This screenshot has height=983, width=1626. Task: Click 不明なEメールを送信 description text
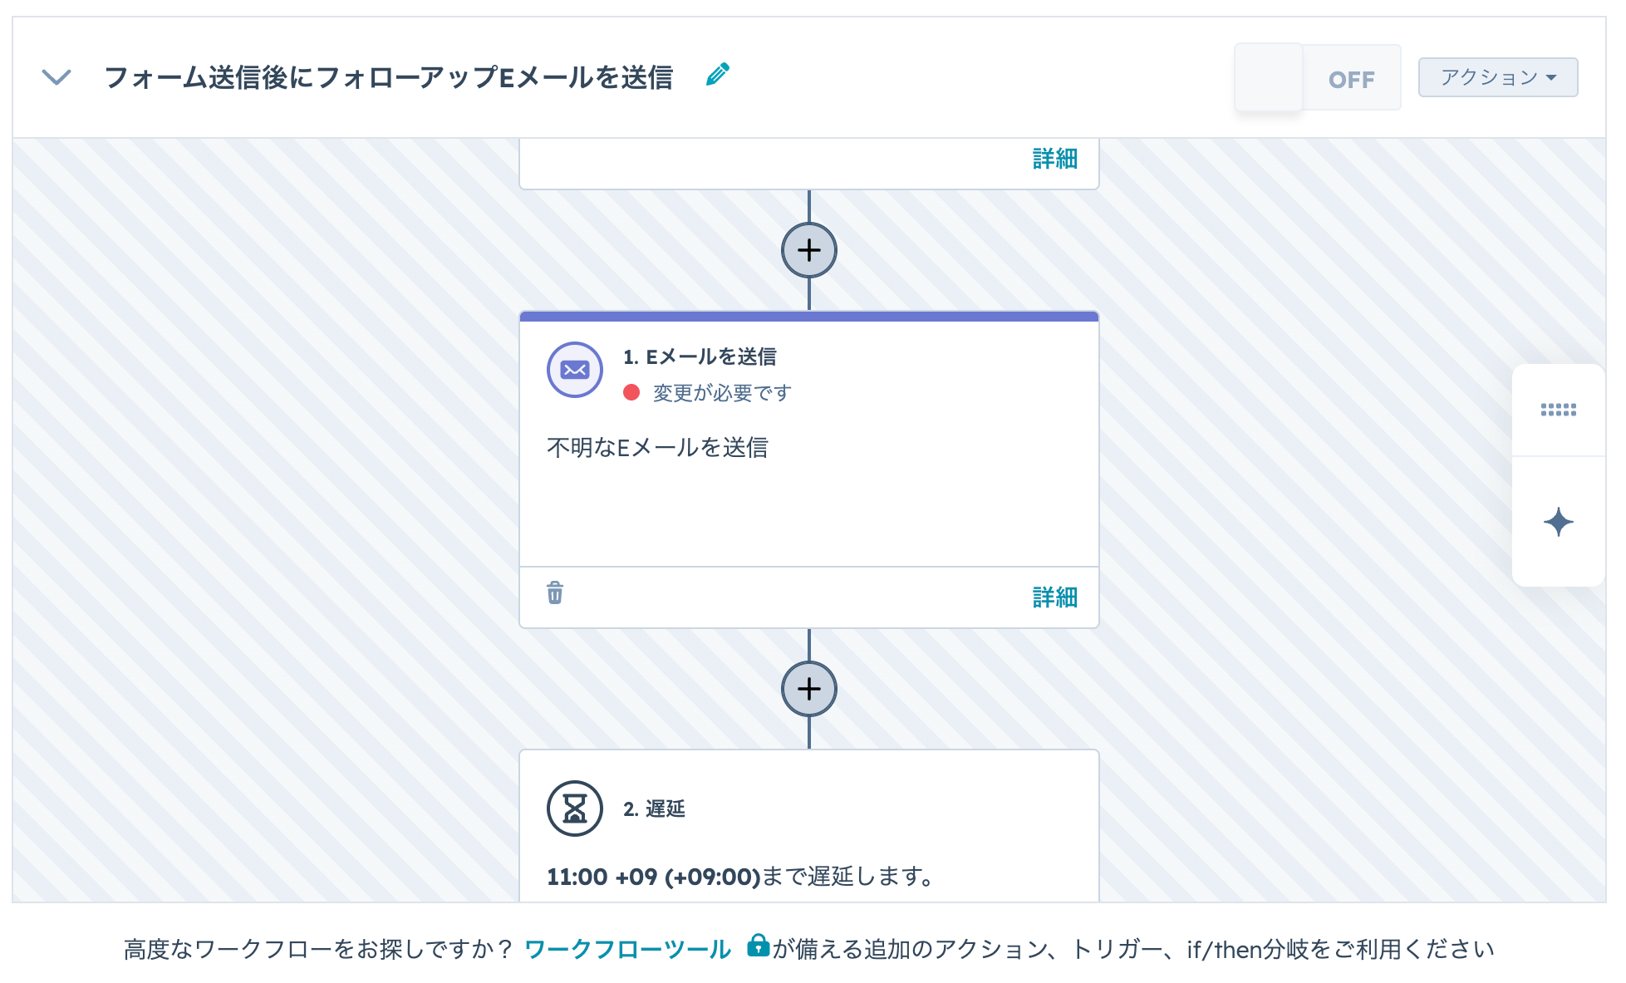click(657, 447)
